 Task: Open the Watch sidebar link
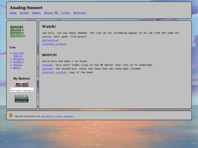tap(17, 68)
